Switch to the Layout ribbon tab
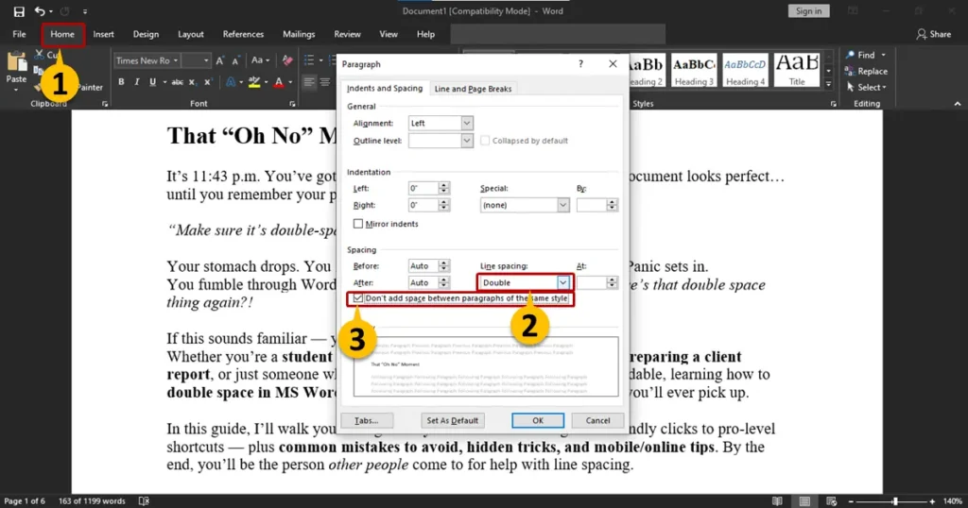The width and height of the screenshot is (968, 508). click(x=191, y=35)
